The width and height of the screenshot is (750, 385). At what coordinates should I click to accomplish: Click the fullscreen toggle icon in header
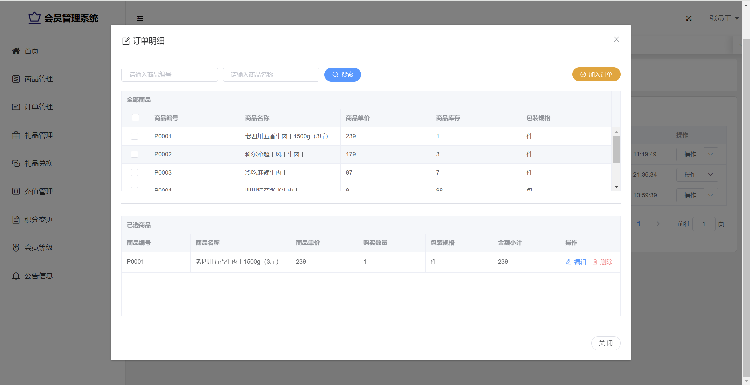pyautogui.click(x=689, y=18)
